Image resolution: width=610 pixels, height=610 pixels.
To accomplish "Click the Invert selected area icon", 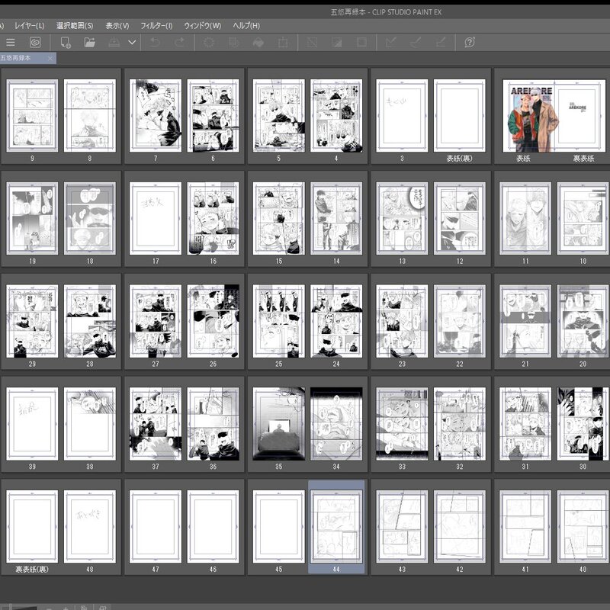I will [x=336, y=43].
